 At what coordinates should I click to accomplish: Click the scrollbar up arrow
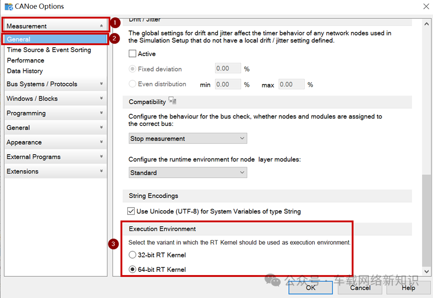(427, 24)
